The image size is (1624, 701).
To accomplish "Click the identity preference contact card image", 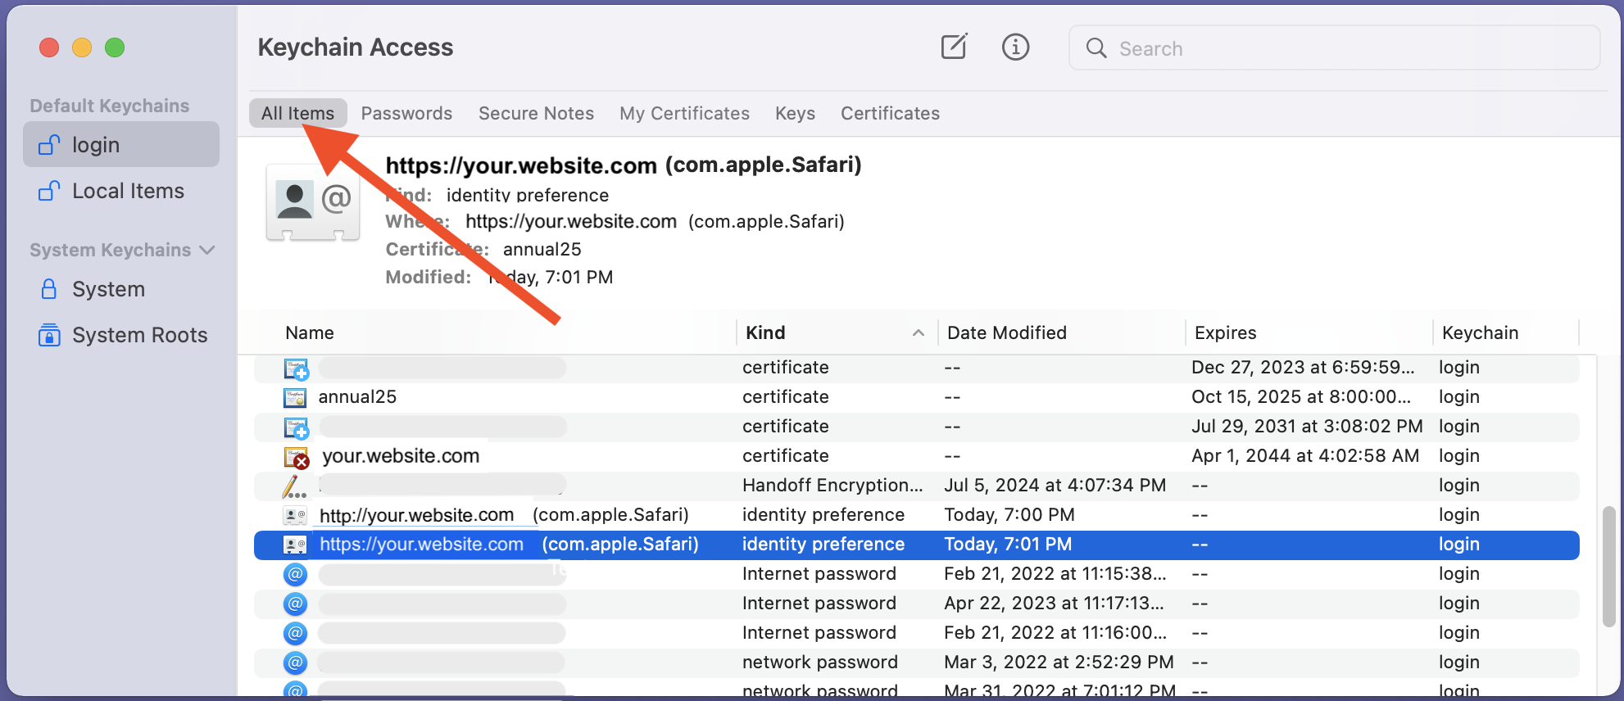I will [x=313, y=201].
